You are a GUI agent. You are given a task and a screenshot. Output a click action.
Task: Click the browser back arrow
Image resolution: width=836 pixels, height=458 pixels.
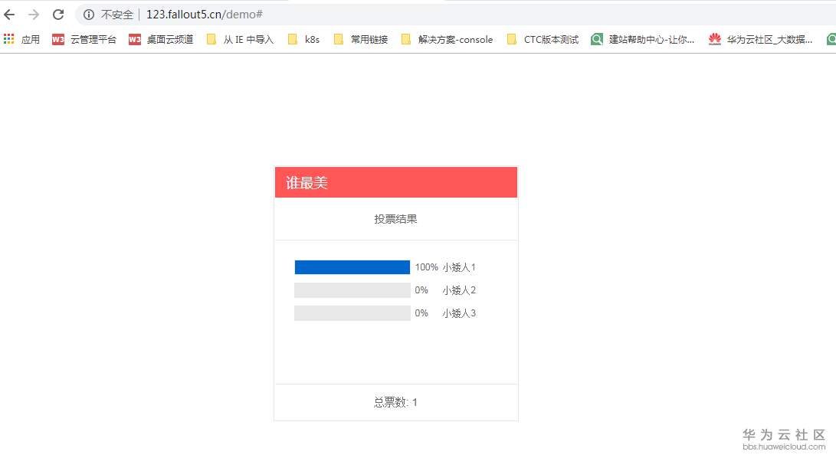(10, 15)
